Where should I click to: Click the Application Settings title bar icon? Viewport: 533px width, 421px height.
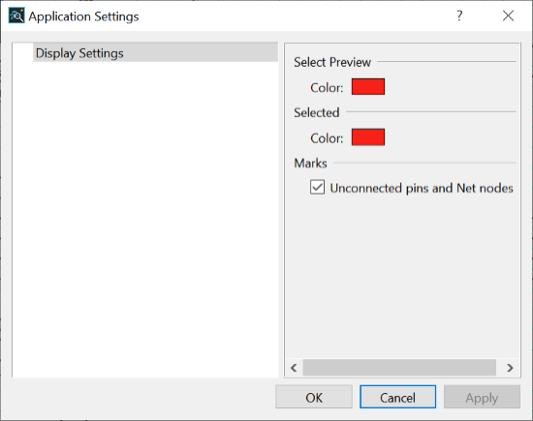coord(16,15)
